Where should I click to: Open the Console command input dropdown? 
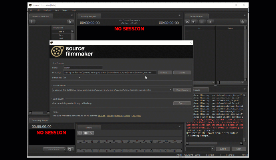tap(212, 149)
